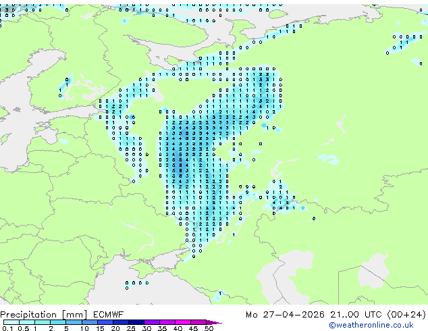This screenshot has height=331, width=428.
Task: Click legend scale value '10'
Action: (x=84, y=328)
